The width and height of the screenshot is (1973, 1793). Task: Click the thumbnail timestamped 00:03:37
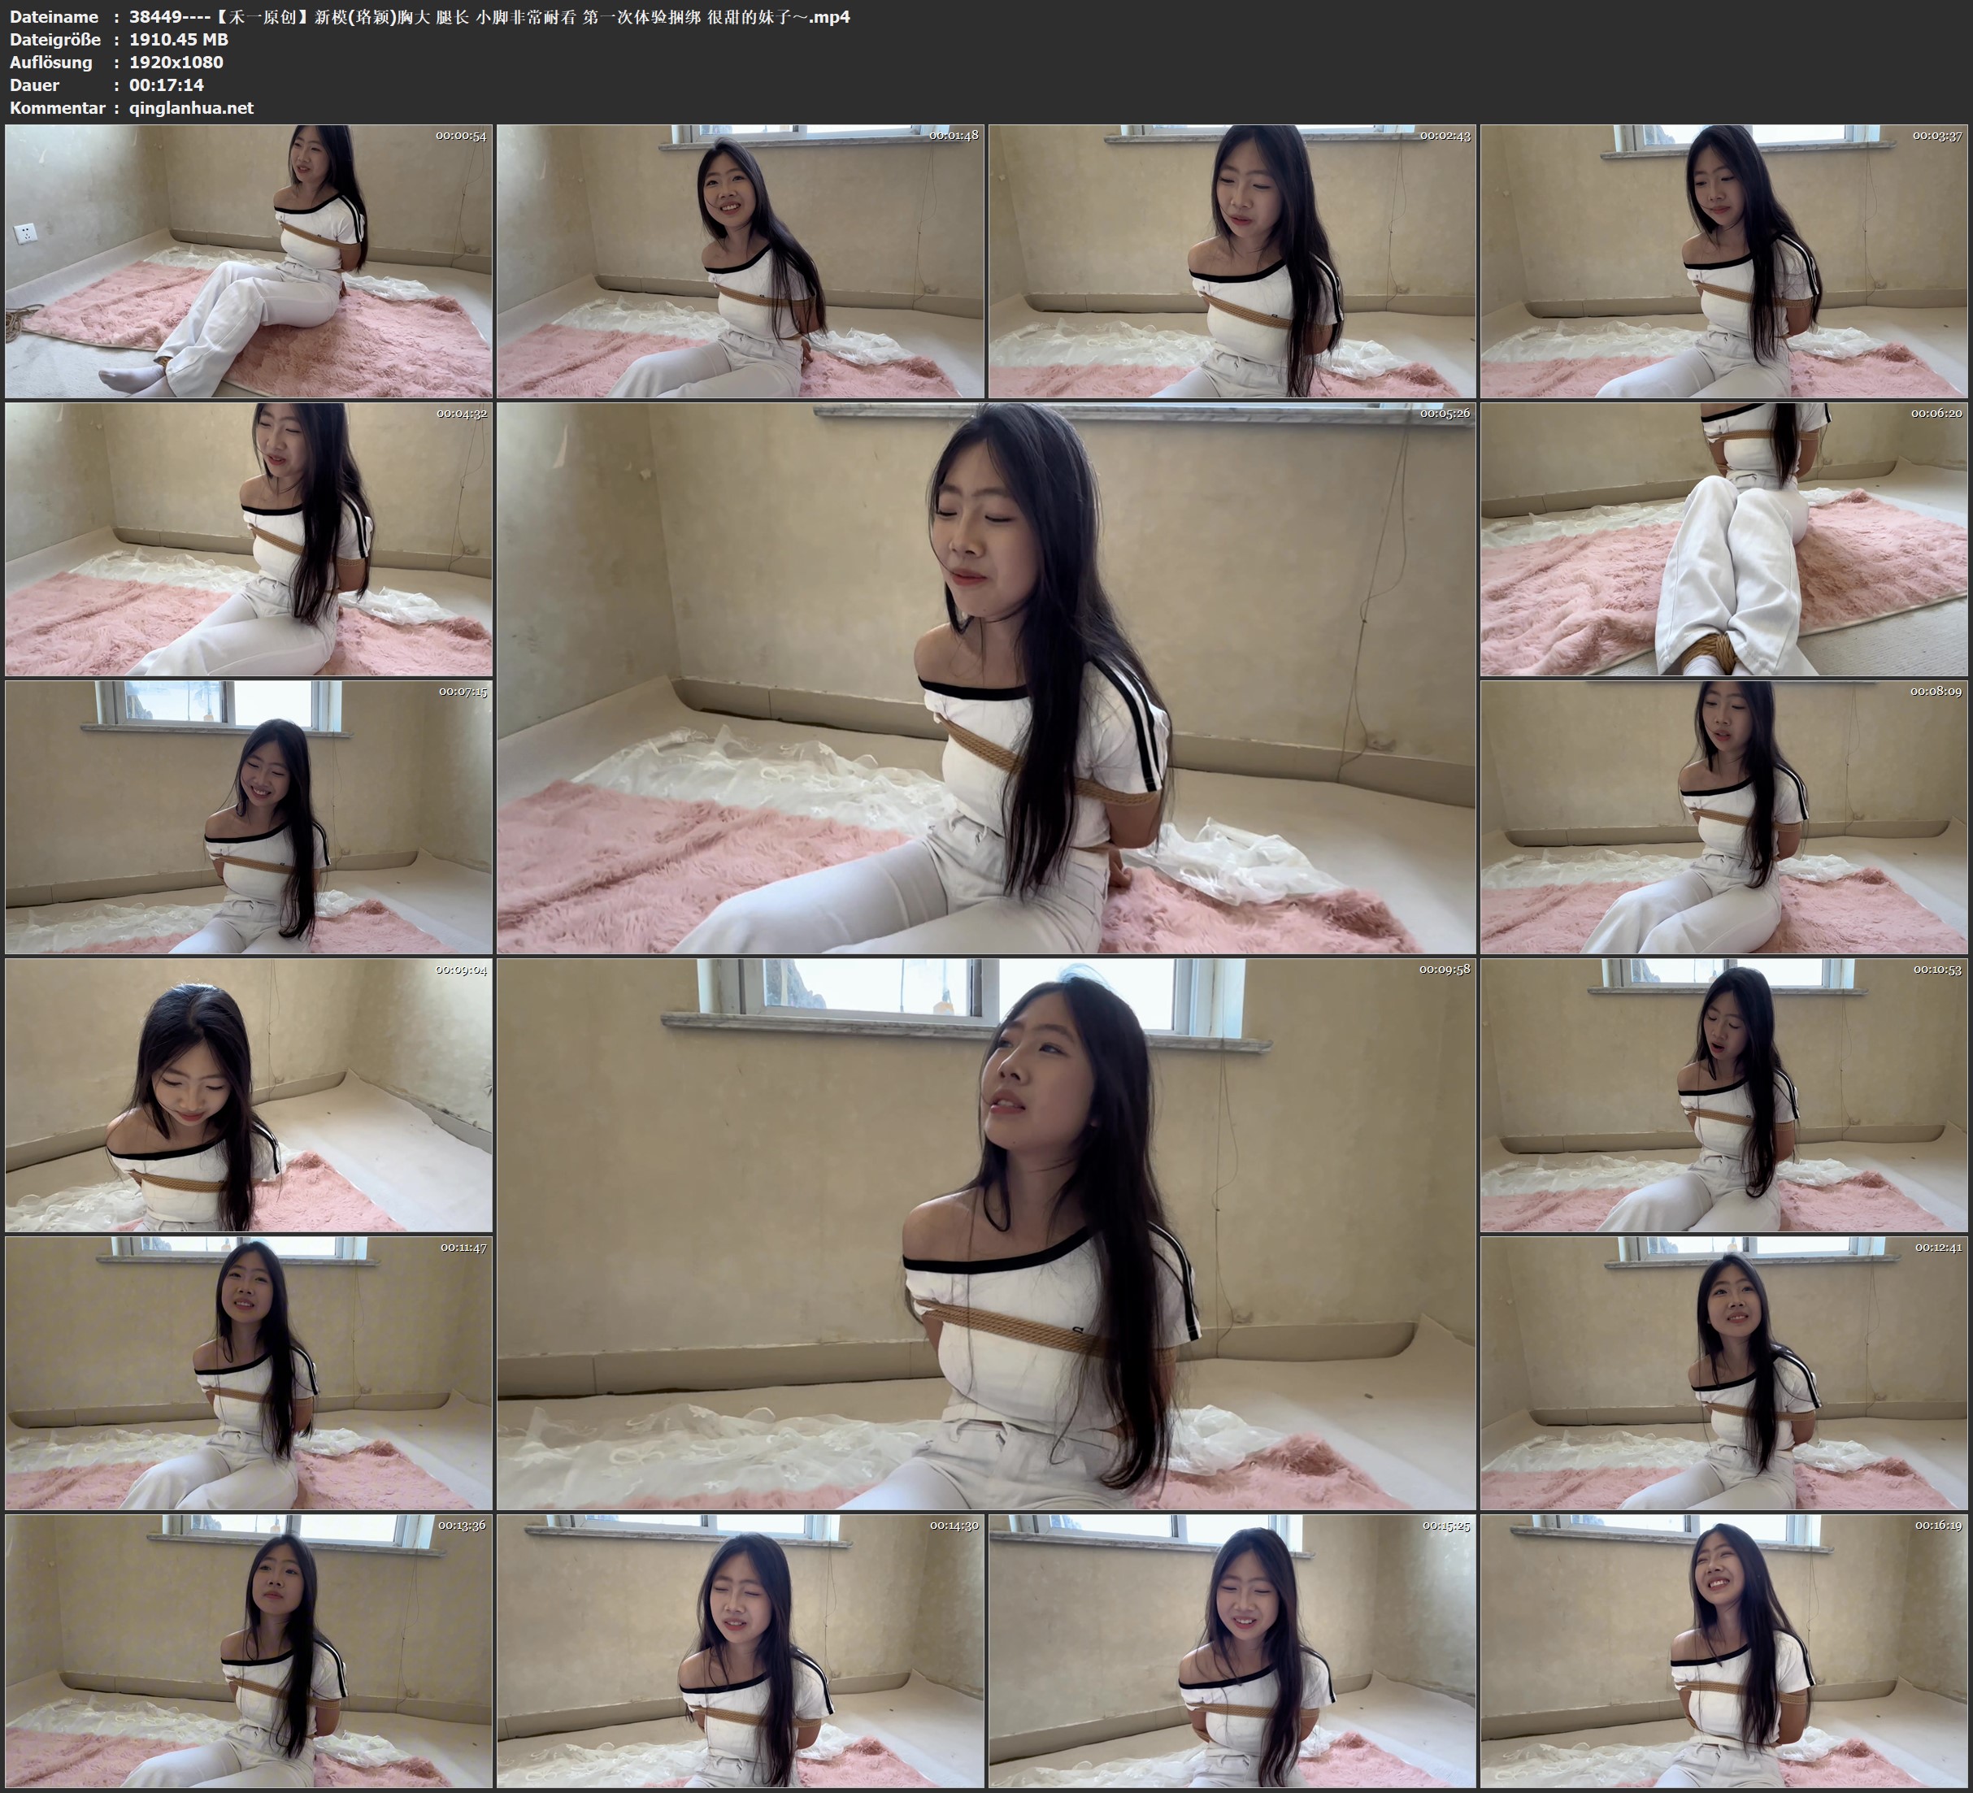point(1723,260)
